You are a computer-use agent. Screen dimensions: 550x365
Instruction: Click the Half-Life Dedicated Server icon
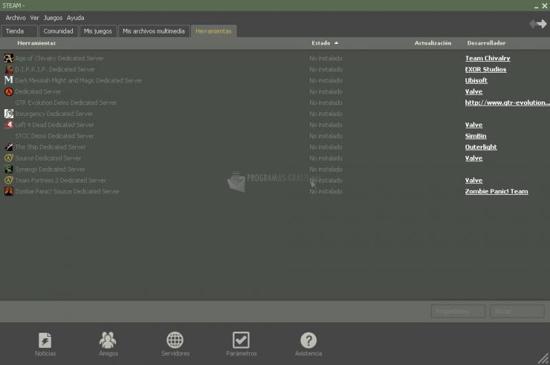coord(9,91)
